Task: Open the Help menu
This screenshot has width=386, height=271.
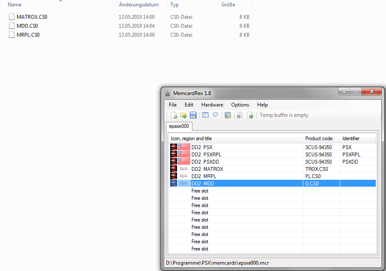Action: click(262, 105)
